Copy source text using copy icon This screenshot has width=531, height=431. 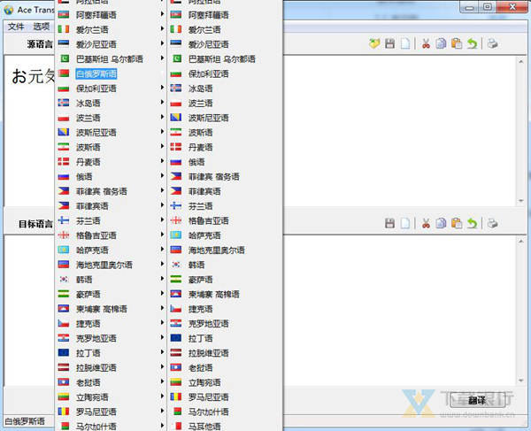(441, 43)
